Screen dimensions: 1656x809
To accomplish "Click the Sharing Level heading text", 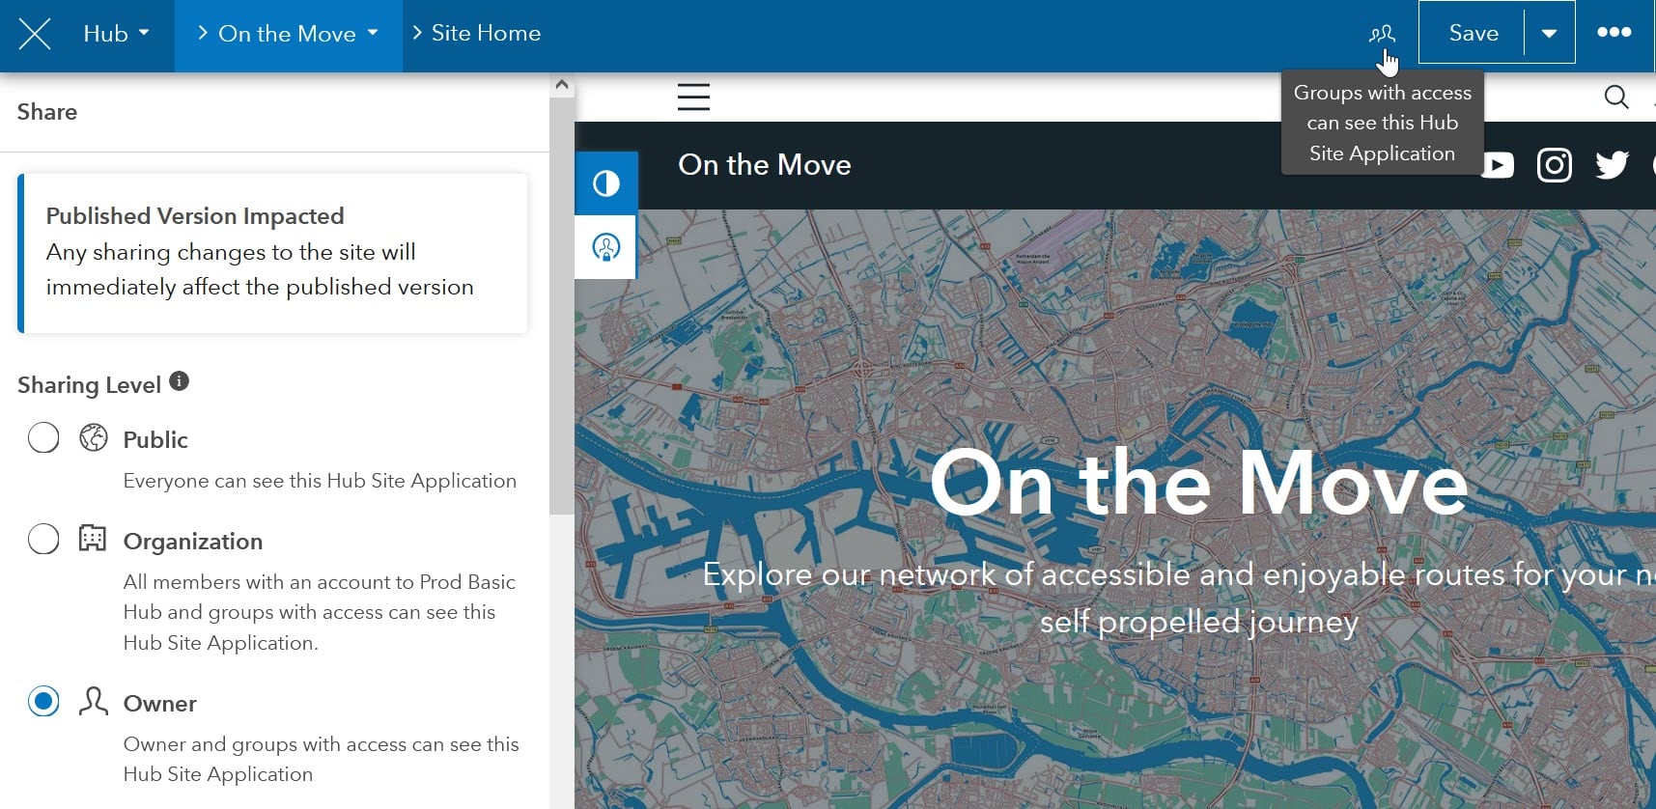I will pyautogui.click(x=89, y=385).
